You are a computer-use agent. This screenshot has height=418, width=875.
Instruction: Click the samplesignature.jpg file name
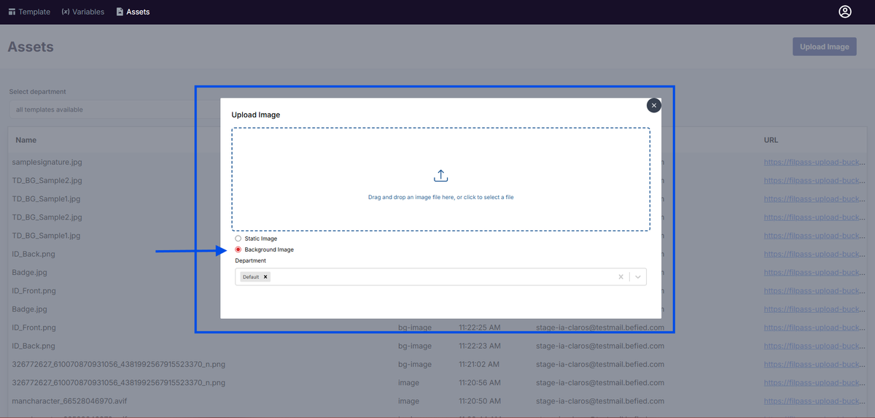[x=47, y=162]
